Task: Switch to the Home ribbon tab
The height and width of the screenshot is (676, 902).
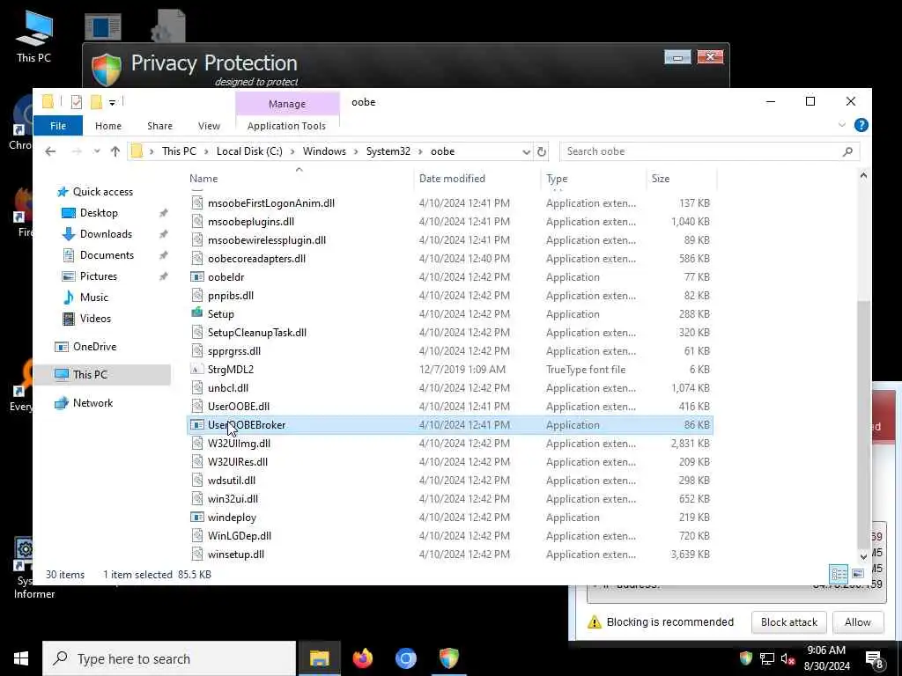Action: click(x=108, y=125)
